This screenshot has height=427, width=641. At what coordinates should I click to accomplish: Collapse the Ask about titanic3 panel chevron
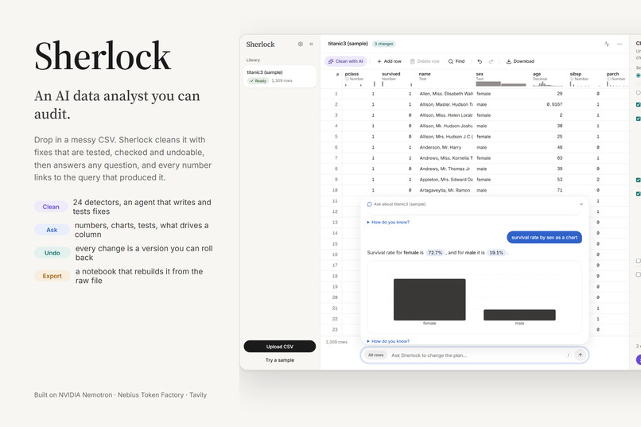point(581,204)
